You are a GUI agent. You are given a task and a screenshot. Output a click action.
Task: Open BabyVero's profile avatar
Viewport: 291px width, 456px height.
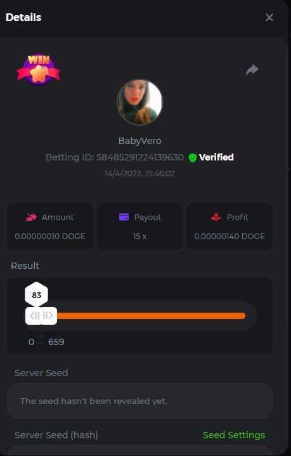140,102
